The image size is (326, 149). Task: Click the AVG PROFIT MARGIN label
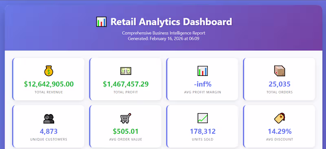pyautogui.click(x=203, y=92)
